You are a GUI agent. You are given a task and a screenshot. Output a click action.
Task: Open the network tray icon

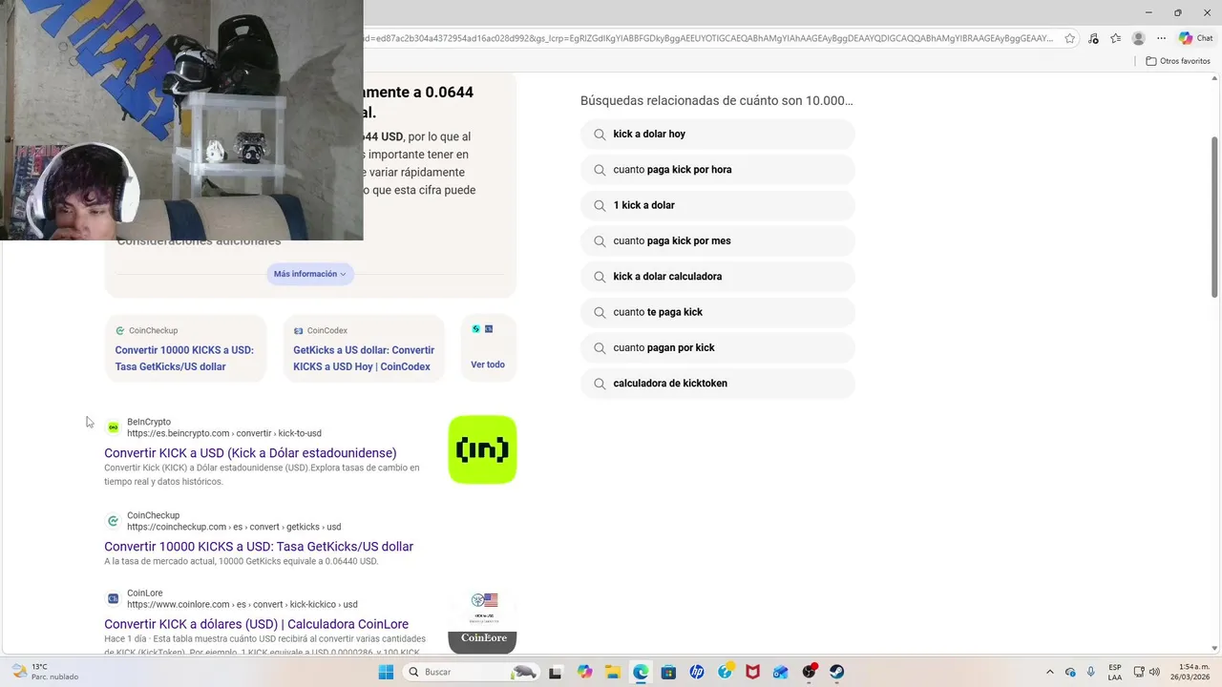click(x=1139, y=672)
